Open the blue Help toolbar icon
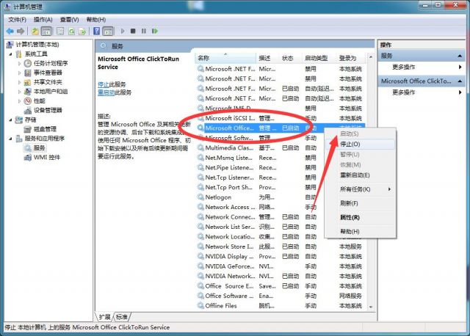This screenshot has height=336, width=470. click(x=96, y=31)
